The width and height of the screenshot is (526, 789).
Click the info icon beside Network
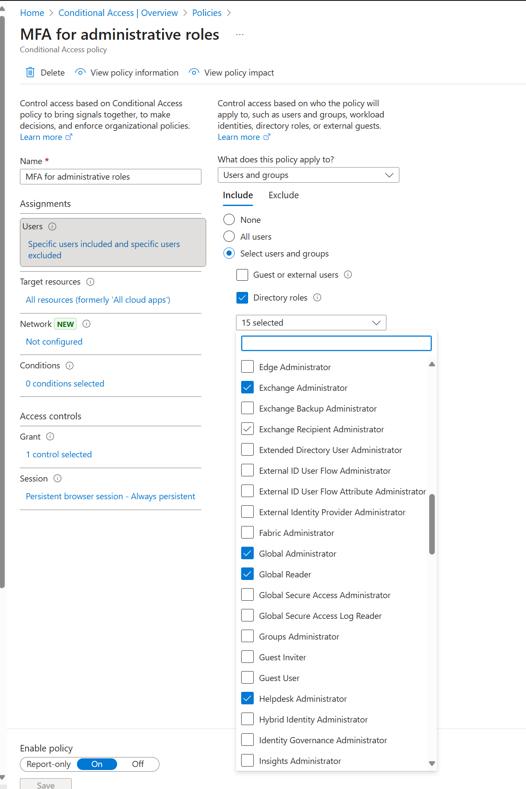click(86, 323)
